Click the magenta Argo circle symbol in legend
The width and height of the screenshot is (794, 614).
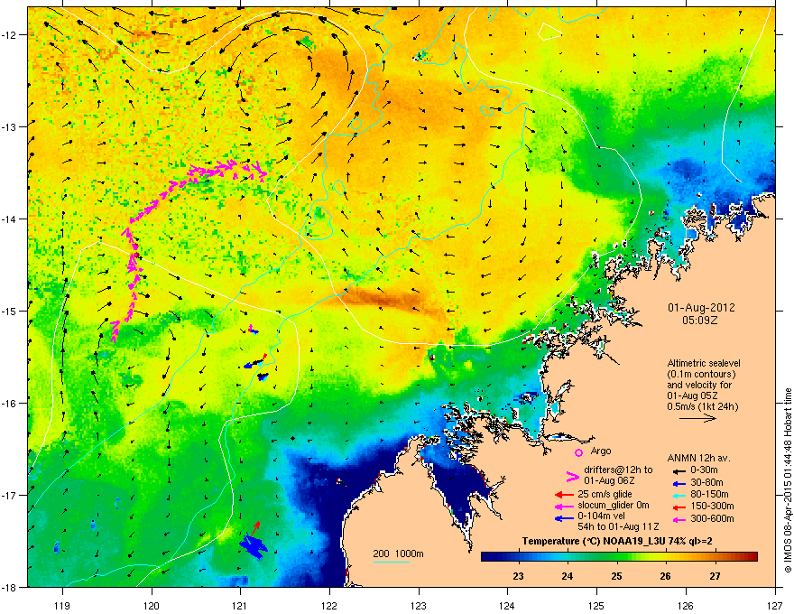pos(578,452)
